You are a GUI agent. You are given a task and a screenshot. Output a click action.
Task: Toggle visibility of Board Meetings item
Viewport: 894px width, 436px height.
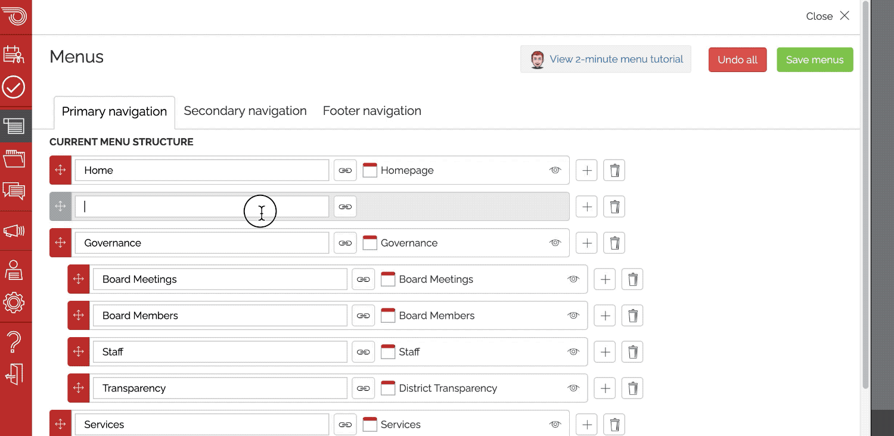coord(573,279)
